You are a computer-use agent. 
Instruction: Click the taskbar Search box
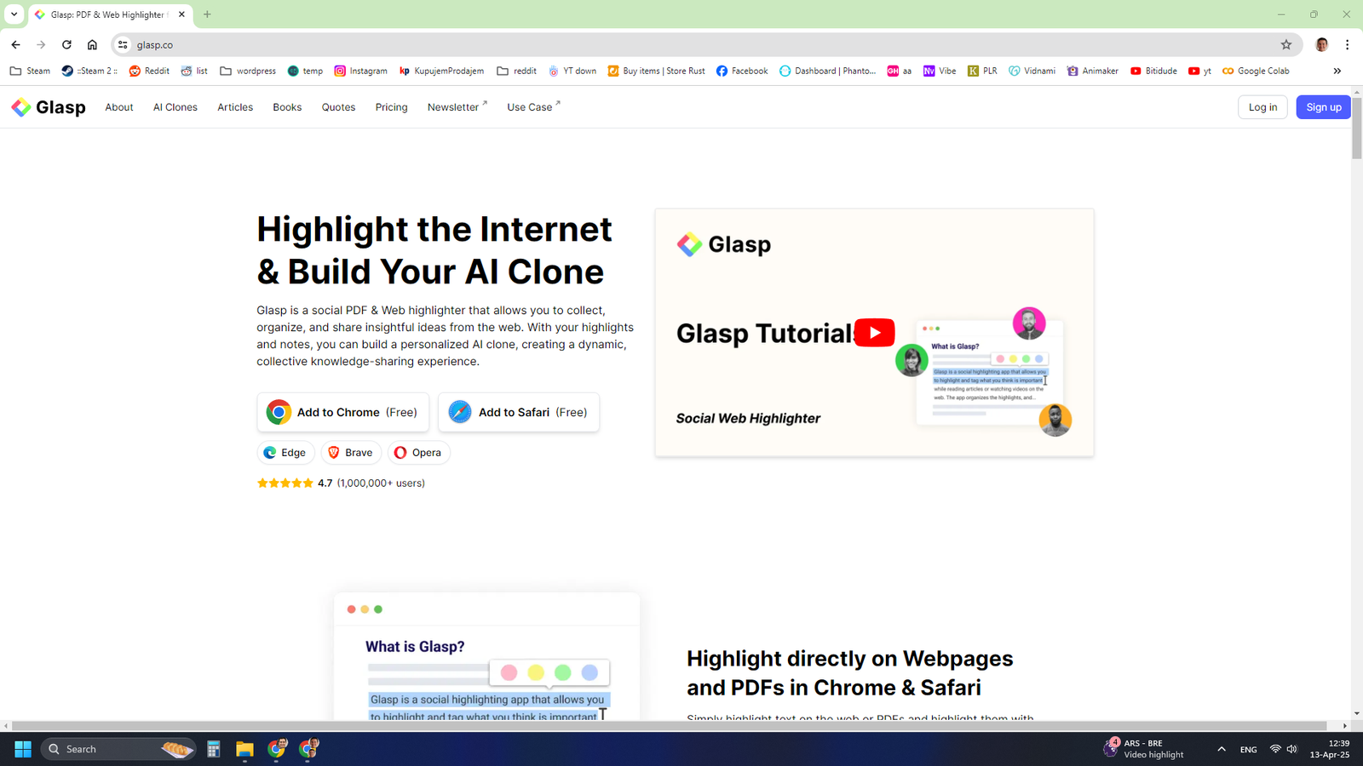(x=118, y=749)
